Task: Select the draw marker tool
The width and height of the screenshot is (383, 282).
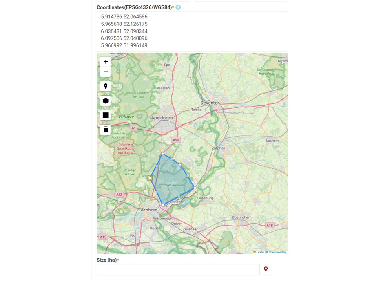Action: point(106,87)
